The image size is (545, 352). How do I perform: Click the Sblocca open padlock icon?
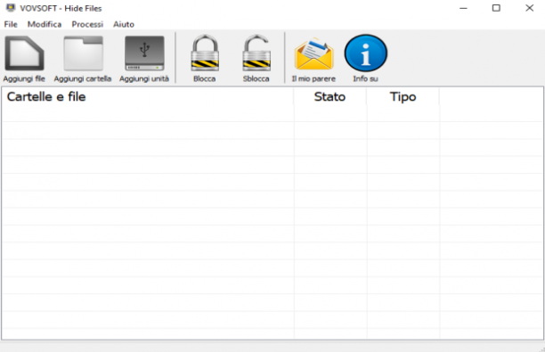pos(256,53)
